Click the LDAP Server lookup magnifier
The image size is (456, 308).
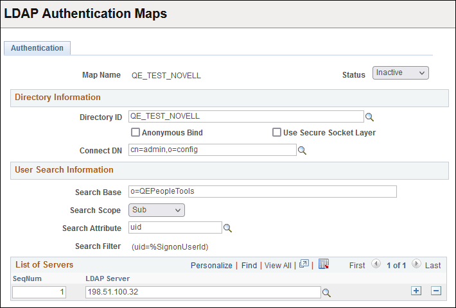coord(326,293)
